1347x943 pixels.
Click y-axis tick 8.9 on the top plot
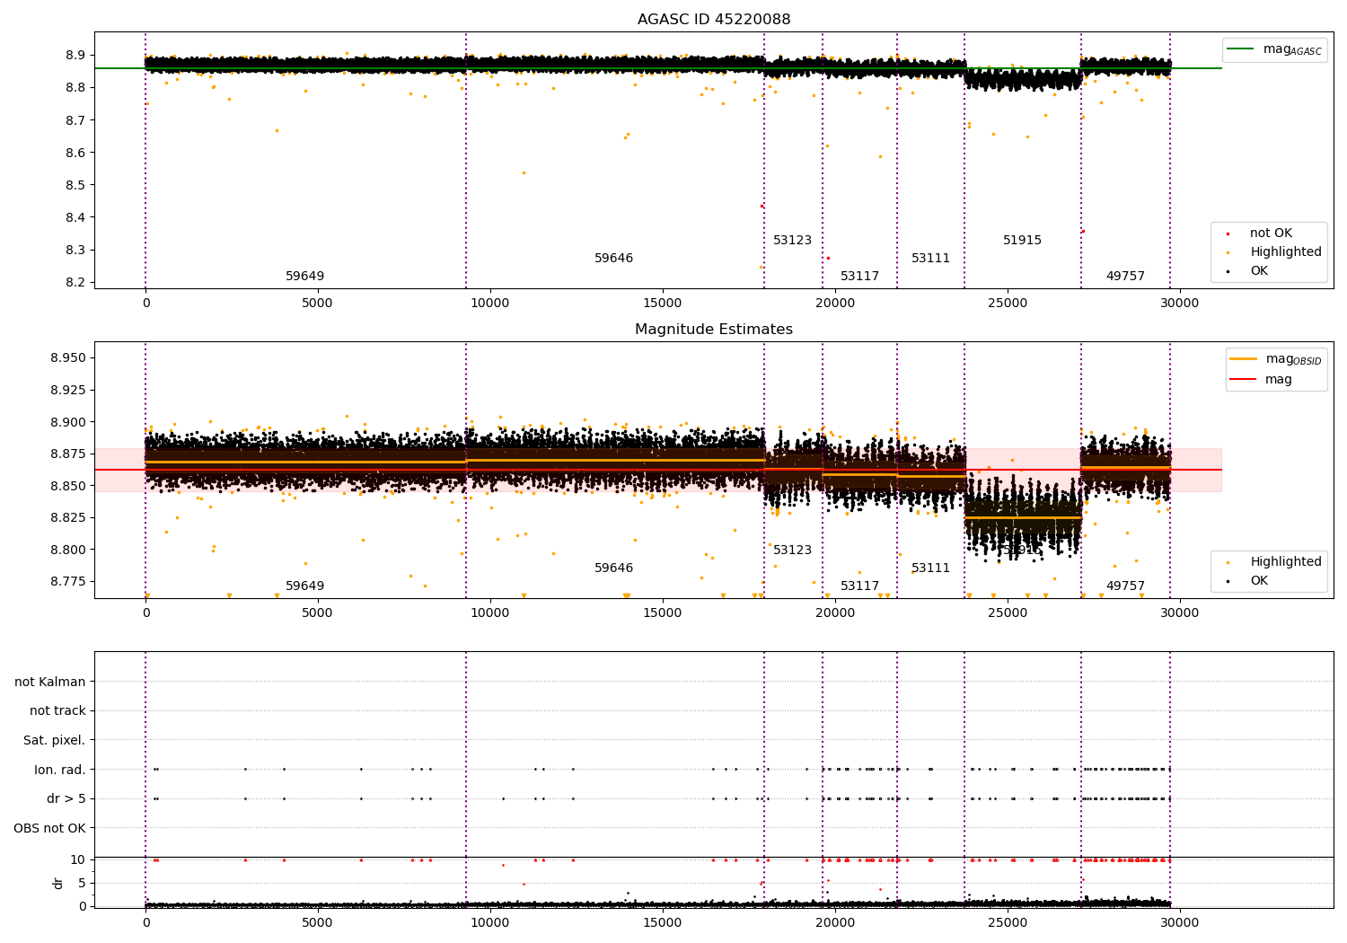(x=75, y=55)
